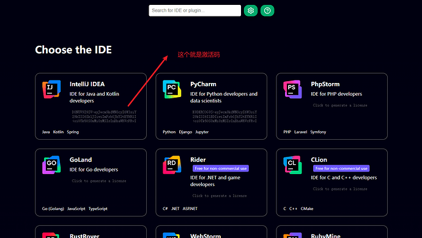Image resolution: width=422 pixels, height=238 pixels.
Task: Click the C# tag on Rider
Action: coord(165,209)
